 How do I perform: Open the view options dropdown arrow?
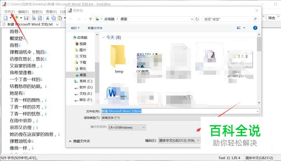[x=244, y=28]
